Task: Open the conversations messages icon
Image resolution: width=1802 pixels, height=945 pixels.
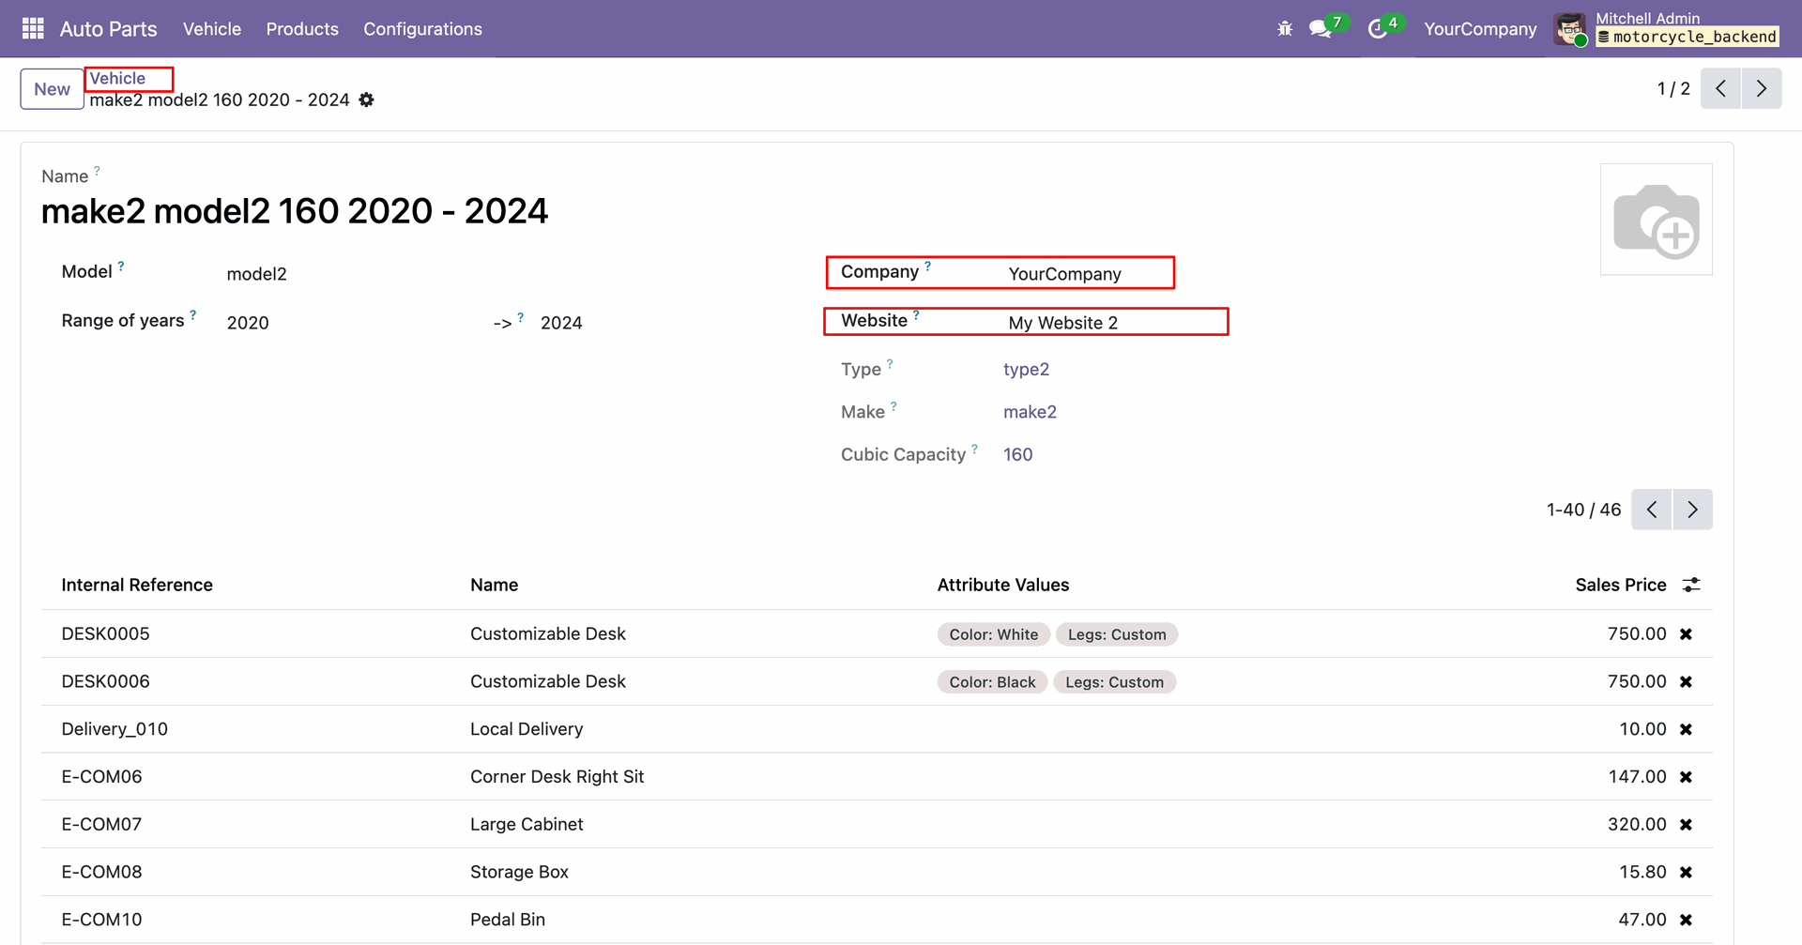Action: (1321, 29)
